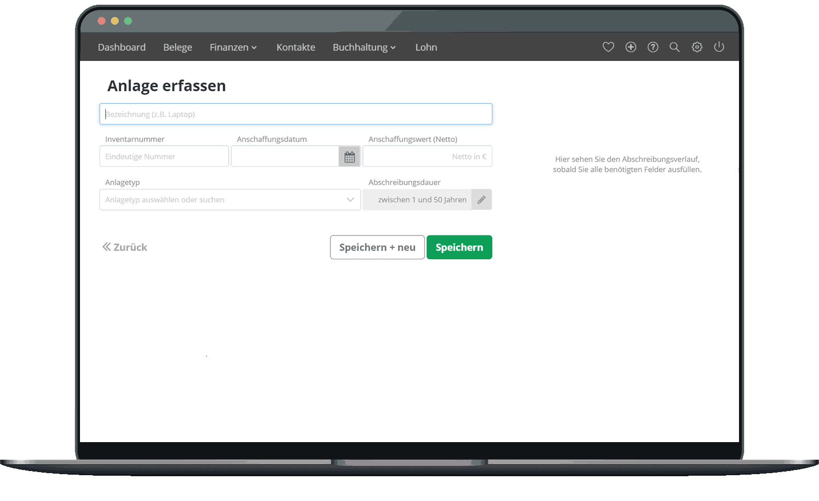Open the Lohn section

[426, 47]
